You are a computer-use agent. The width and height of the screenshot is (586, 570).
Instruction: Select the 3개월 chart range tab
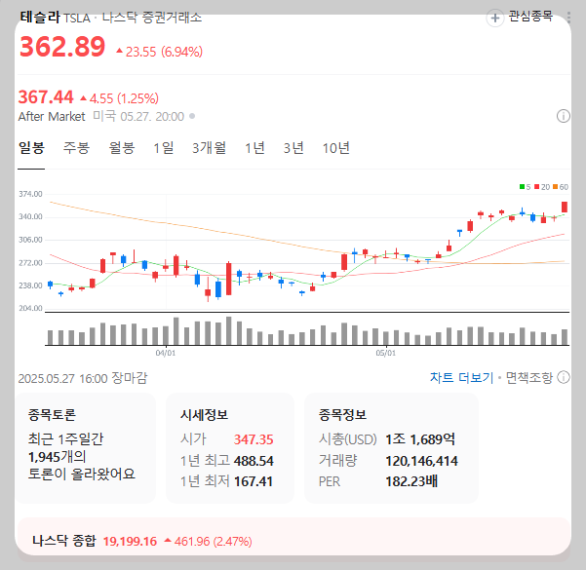tap(209, 148)
